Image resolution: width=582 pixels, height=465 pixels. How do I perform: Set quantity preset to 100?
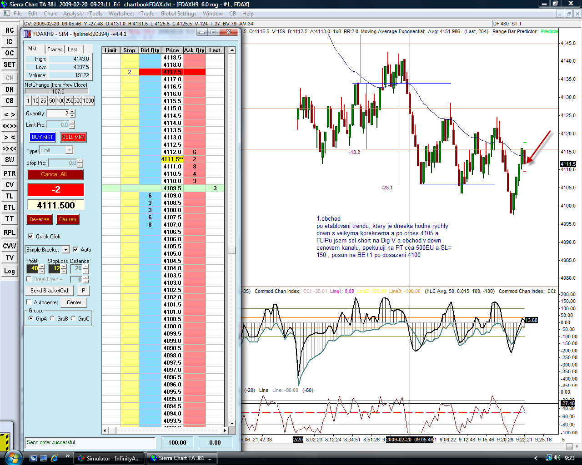pyautogui.click(x=60, y=101)
